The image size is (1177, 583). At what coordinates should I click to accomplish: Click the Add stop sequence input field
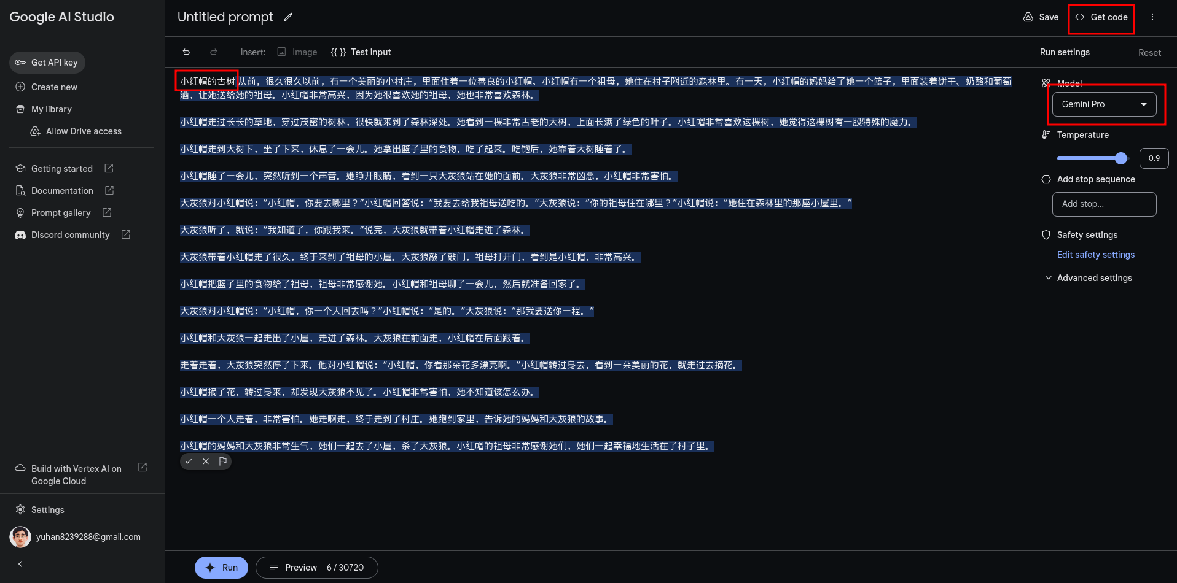click(x=1104, y=204)
